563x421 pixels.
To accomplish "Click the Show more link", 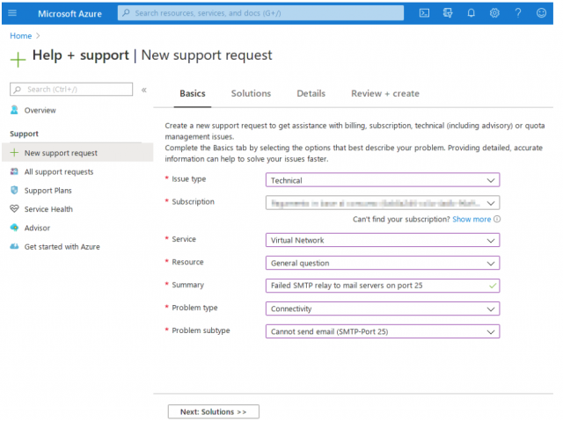I will click(472, 219).
